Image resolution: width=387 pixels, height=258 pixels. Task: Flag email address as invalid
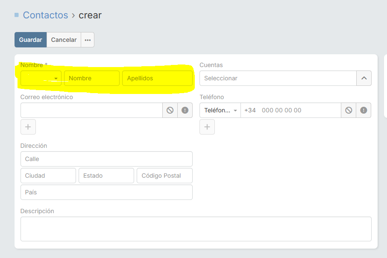[185, 110]
